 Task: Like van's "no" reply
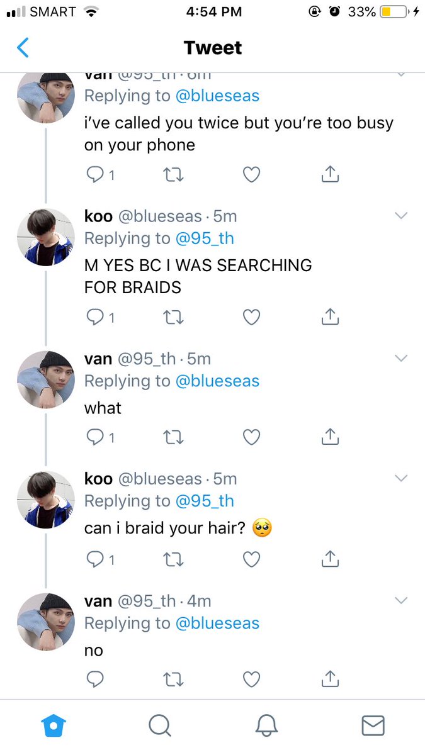click(x=252, y=679)
